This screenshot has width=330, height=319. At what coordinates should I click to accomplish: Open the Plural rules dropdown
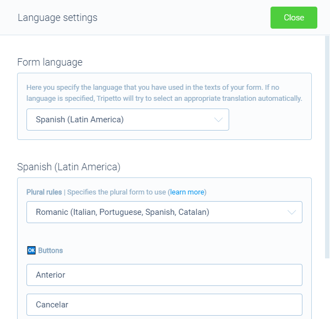click(164, 212)
